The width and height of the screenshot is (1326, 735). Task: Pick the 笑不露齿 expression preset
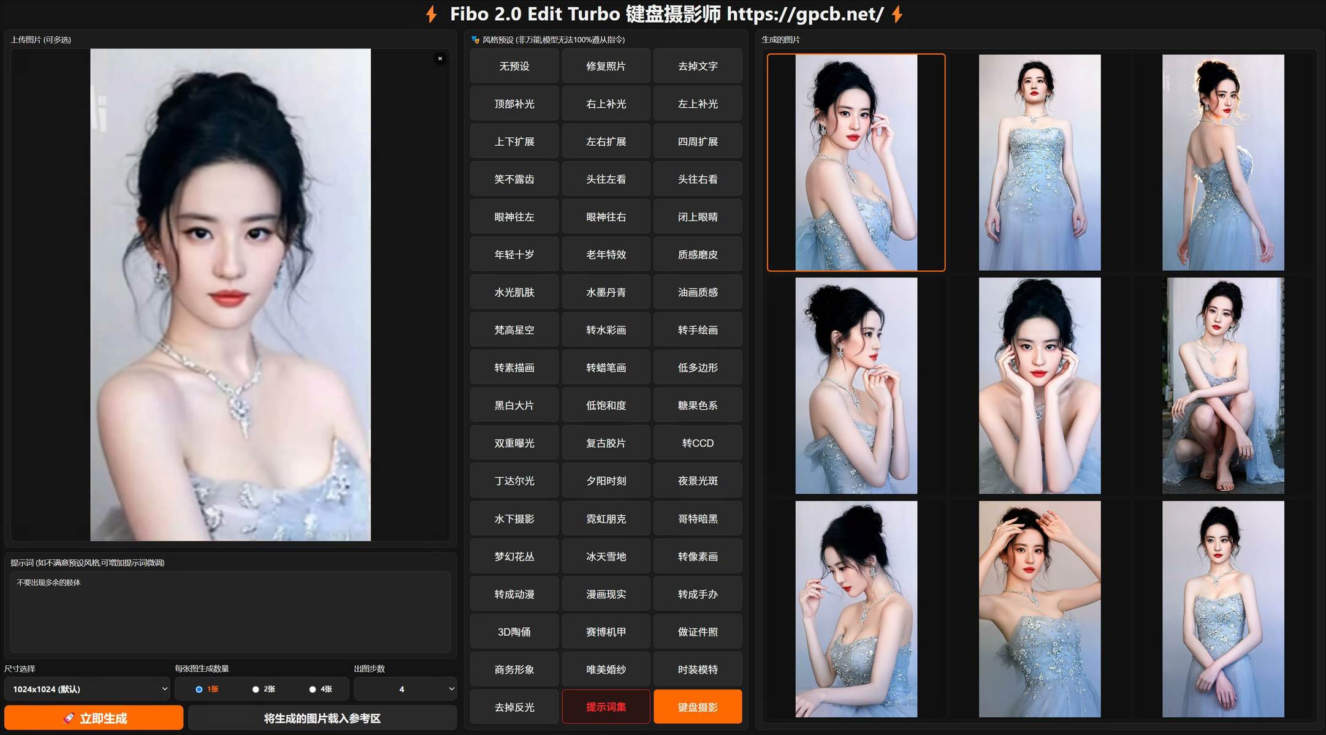(514, 179)
